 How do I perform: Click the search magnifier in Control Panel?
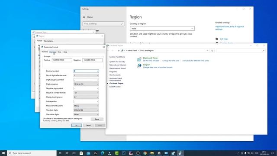click(263, 51)
